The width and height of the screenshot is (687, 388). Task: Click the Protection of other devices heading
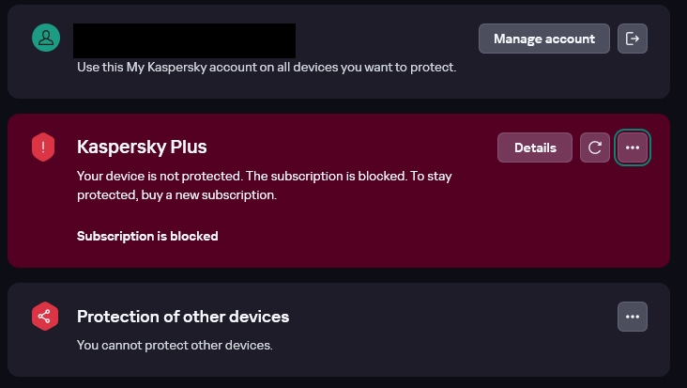183,317
